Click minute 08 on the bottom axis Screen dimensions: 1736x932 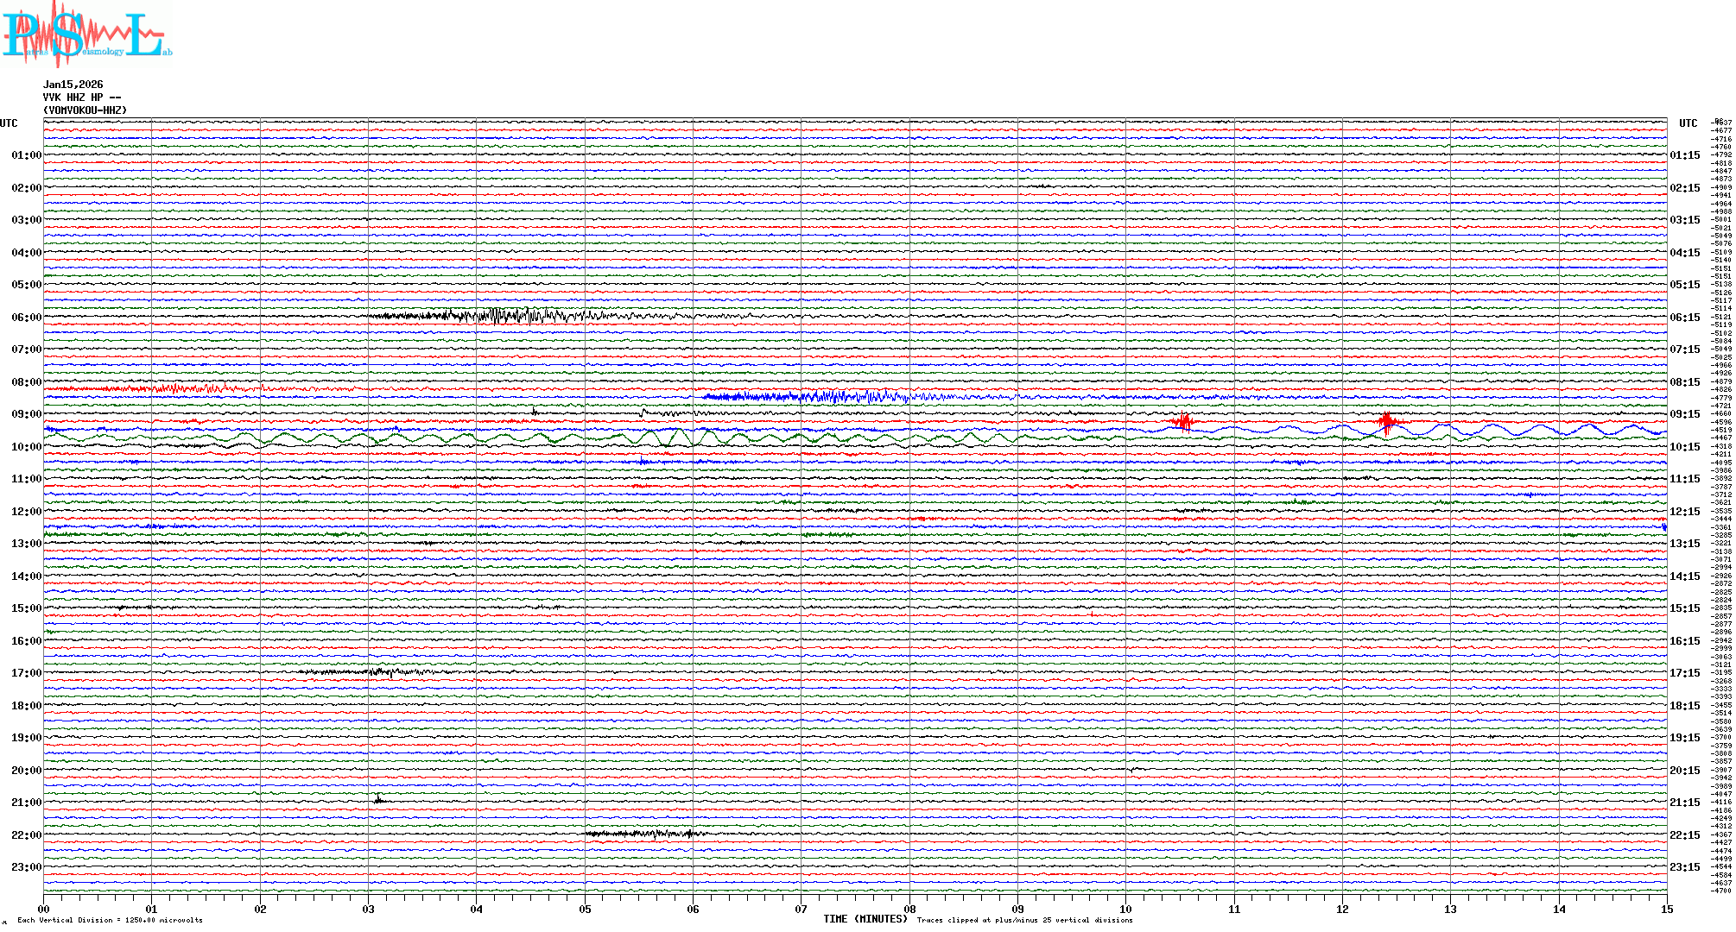tap(909, 909)
